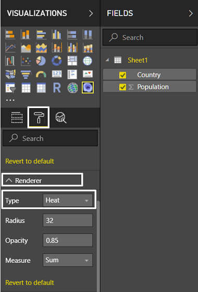The height and width of the screenshot is (292, 198).
Task: Focus the Fields pane Search box
Action: (x=150, y=37)
